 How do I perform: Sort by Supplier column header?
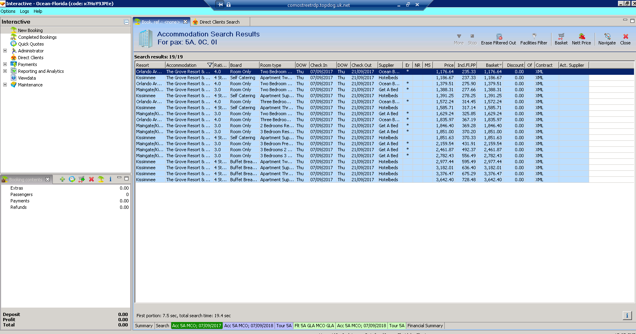tap(390, 65)
